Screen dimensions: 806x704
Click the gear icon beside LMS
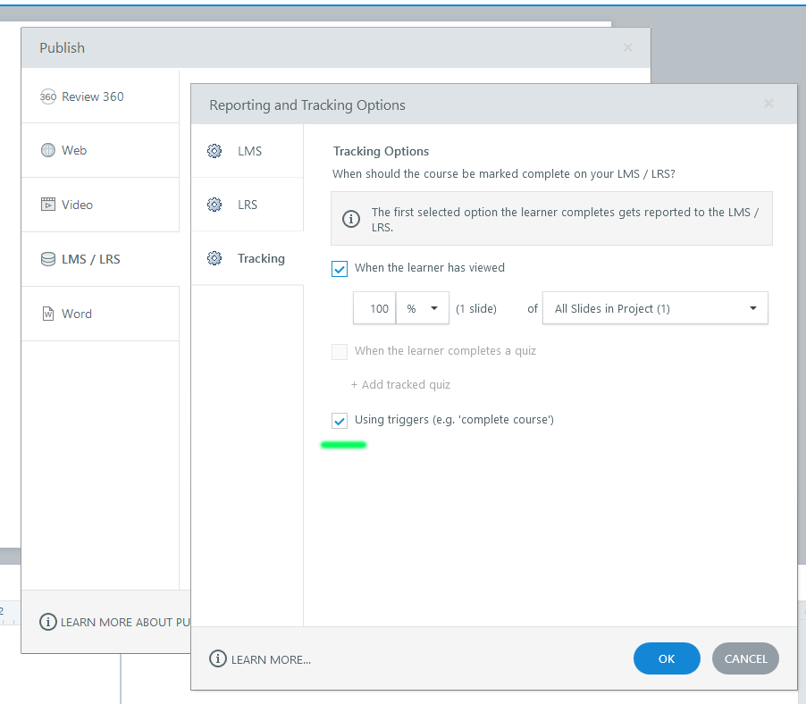pos(214,151)
